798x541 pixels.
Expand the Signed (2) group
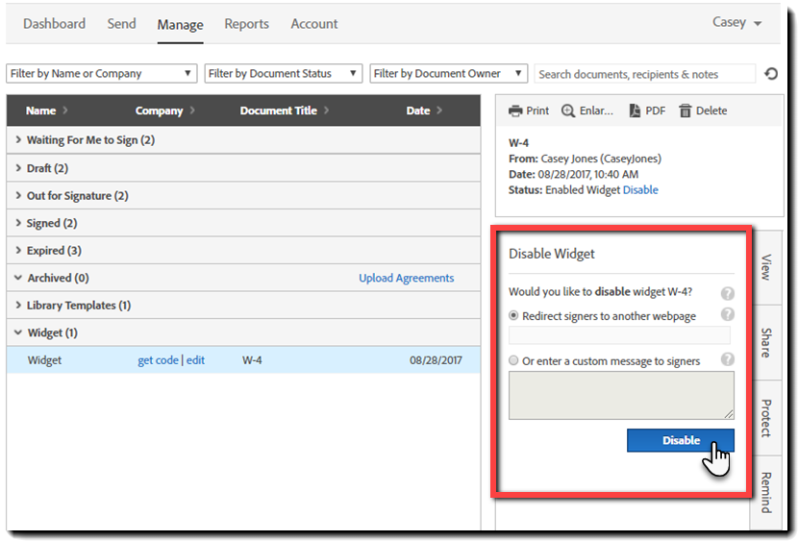pos(18,223)
